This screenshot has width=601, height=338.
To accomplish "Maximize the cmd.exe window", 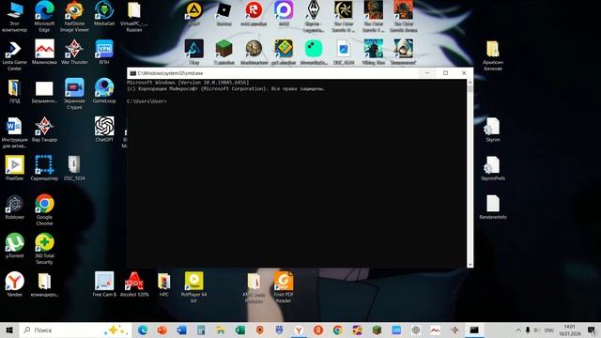I will pyautogui.click(x=445, y=73).
